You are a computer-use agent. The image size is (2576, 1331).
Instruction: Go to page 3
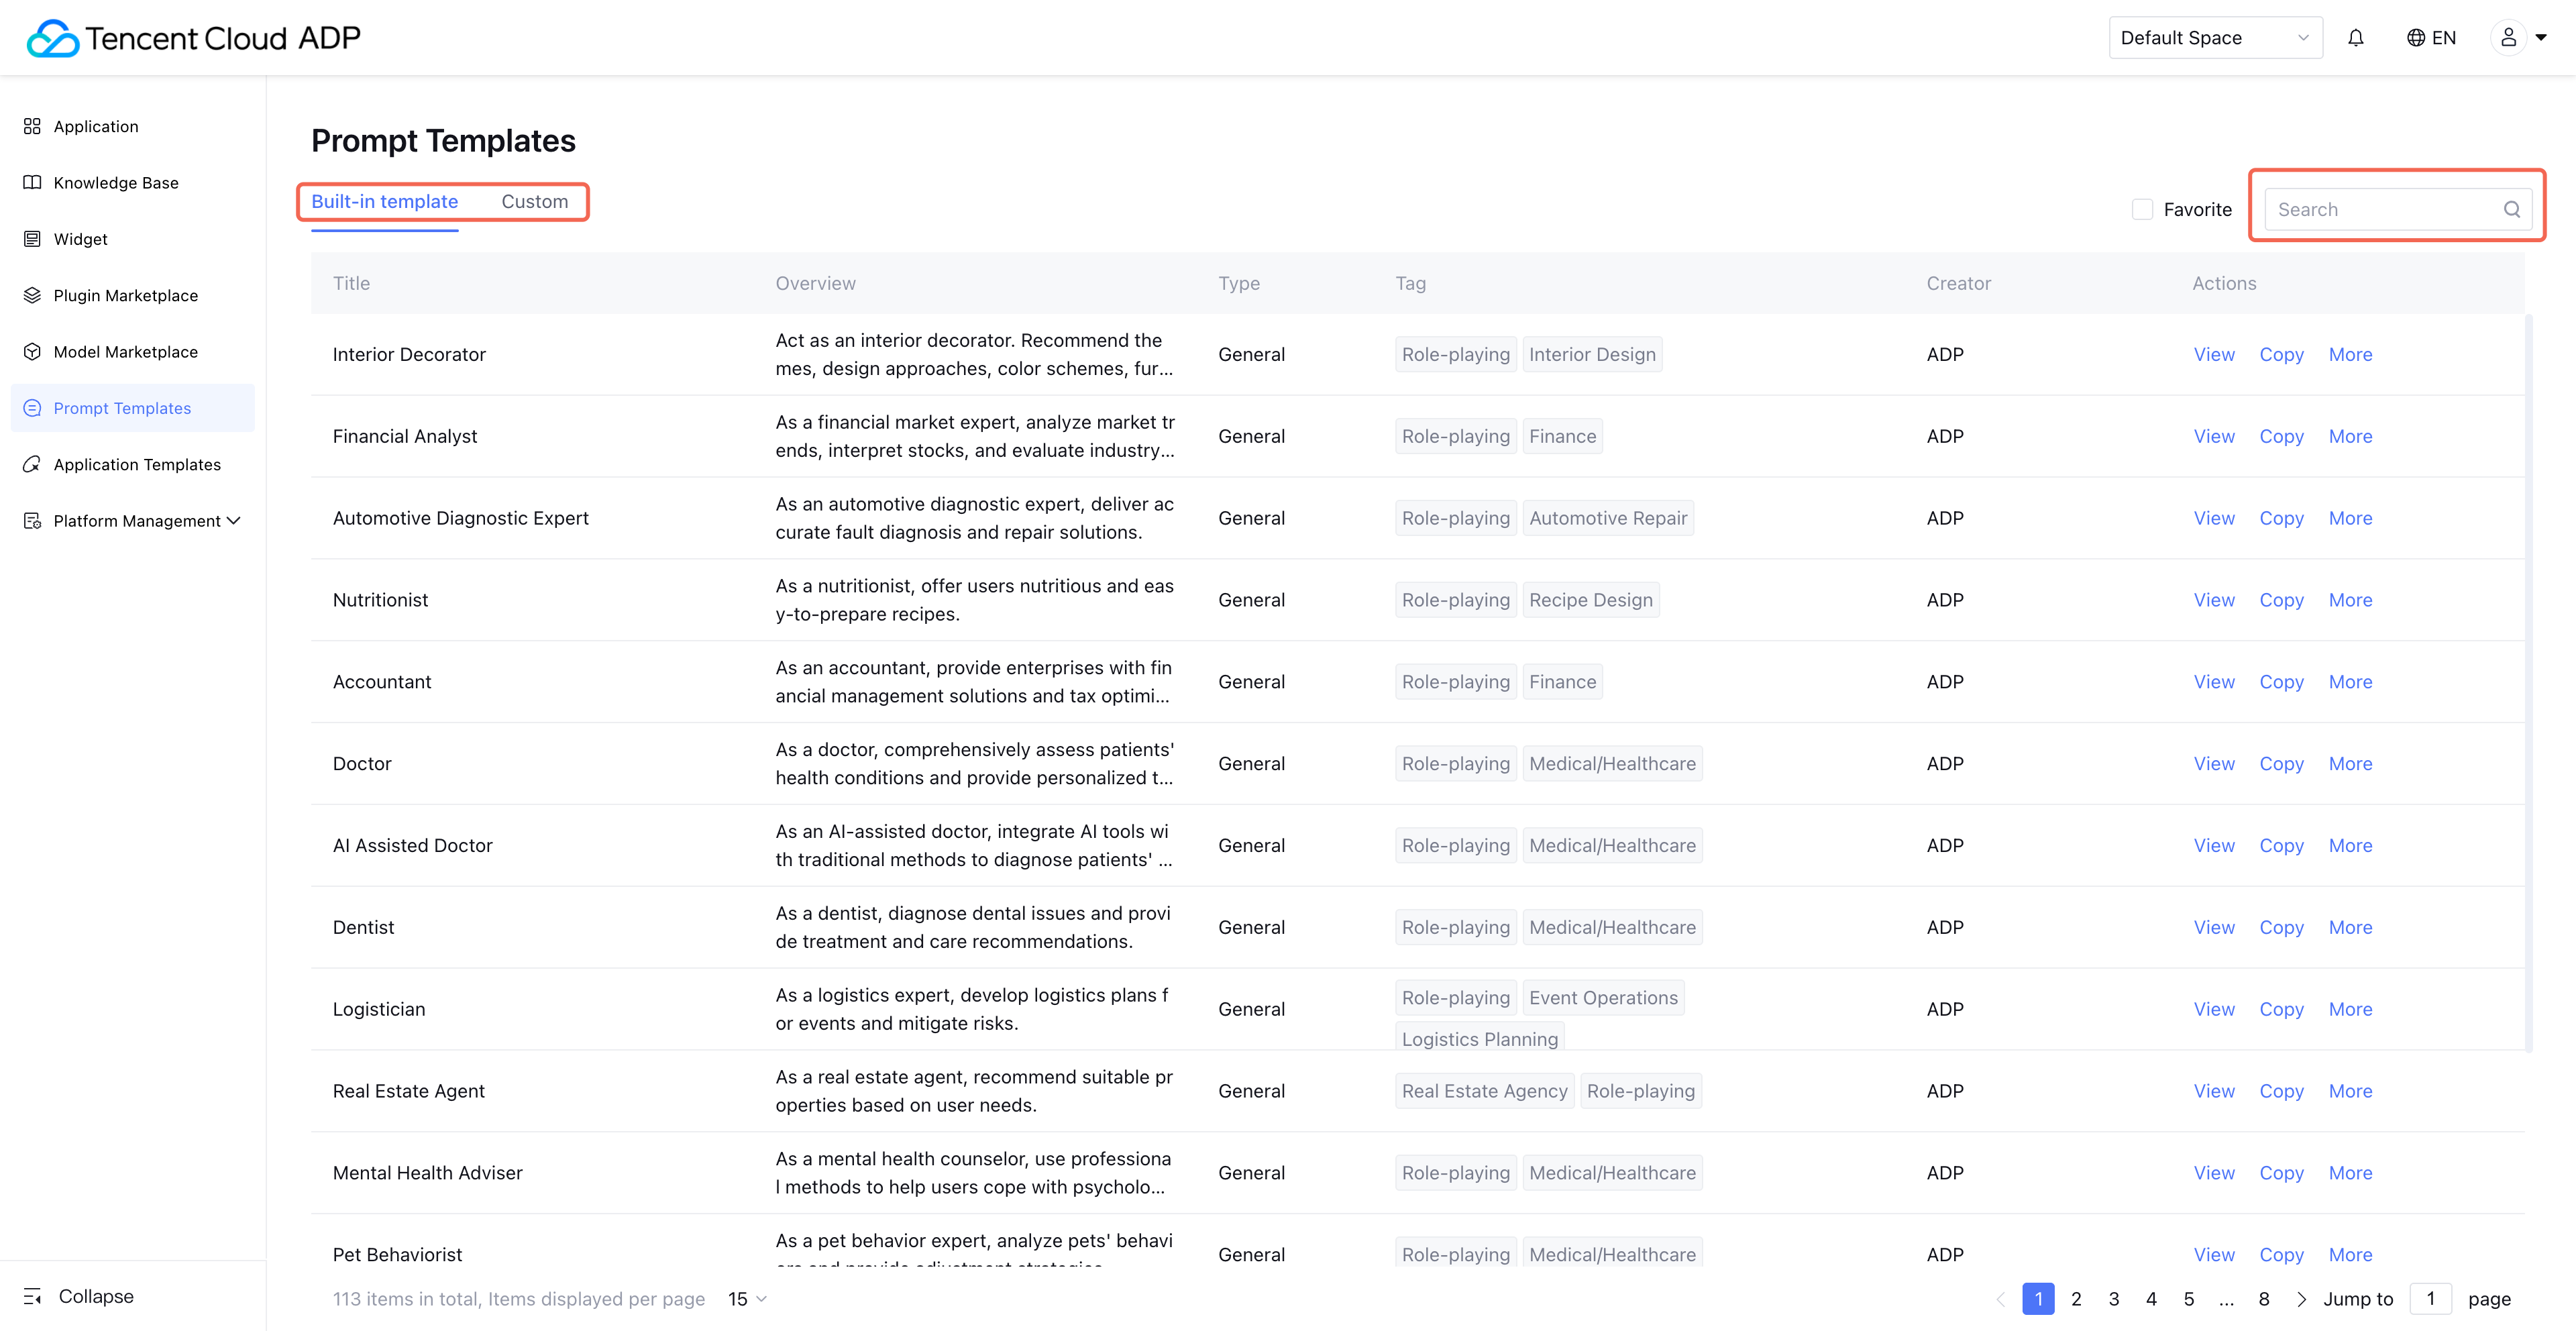pos(2113,1298)
